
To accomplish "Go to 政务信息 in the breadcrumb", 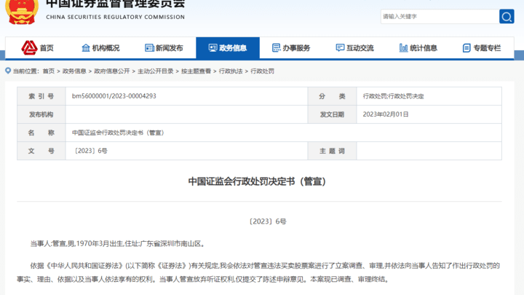I will (x=74, y=71).
